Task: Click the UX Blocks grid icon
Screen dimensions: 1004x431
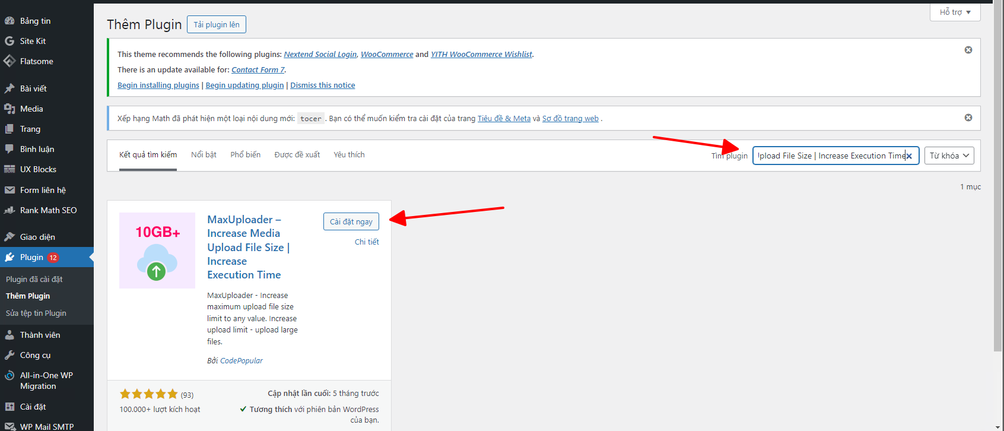Action: [9, 169]
